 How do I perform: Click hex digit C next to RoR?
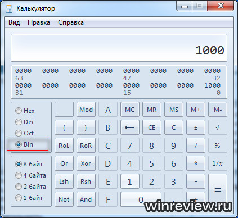(x=108, y=146)
